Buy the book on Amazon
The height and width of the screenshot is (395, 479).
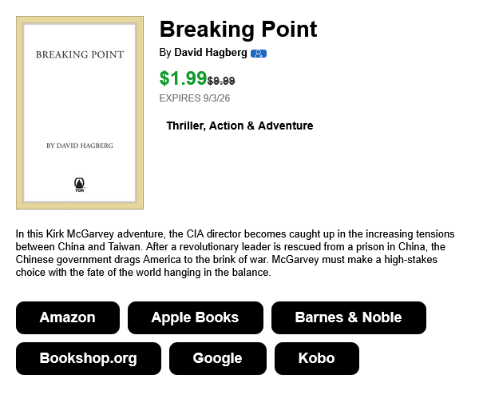tap(68, 317)
